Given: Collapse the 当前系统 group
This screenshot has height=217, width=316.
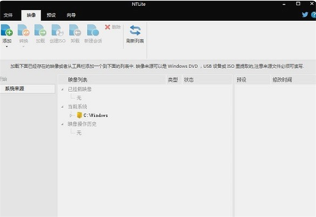Looking at the screenshot, I should 63,106.
